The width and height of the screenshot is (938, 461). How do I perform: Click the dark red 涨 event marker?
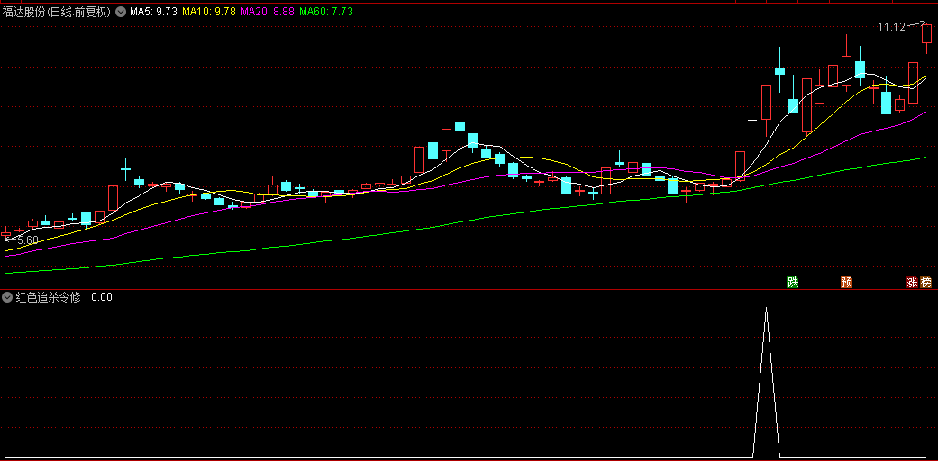click(912, 282)
